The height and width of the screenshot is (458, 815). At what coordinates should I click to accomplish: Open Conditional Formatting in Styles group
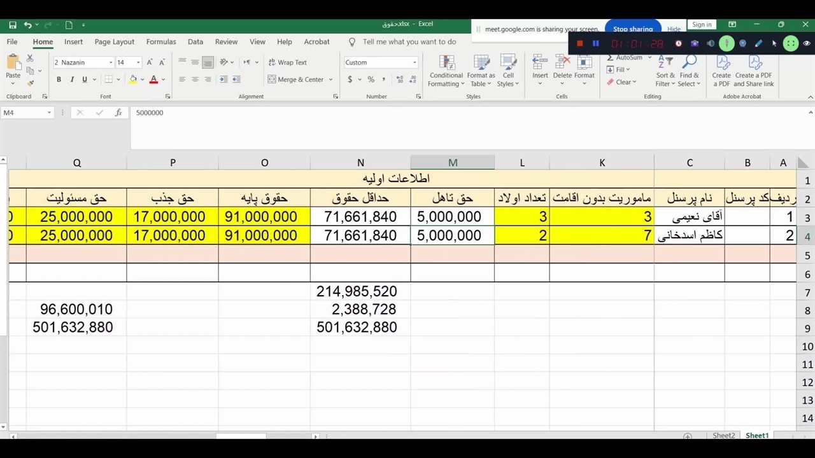click(x=446, y=71)
